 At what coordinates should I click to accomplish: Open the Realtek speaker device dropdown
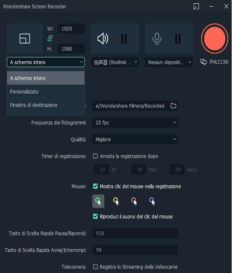115,62
